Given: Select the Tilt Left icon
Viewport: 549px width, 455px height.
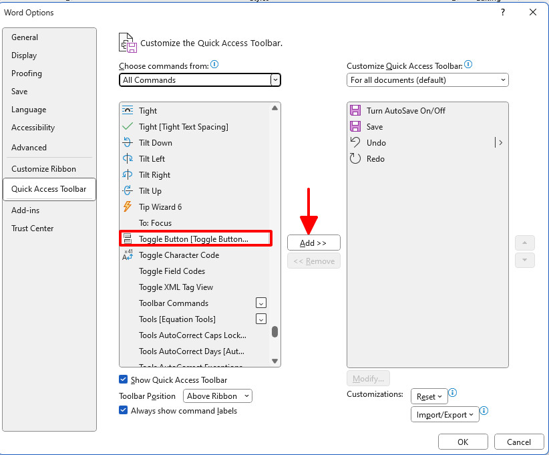Looking at the screenshot, I should click(x=128, y=158).
